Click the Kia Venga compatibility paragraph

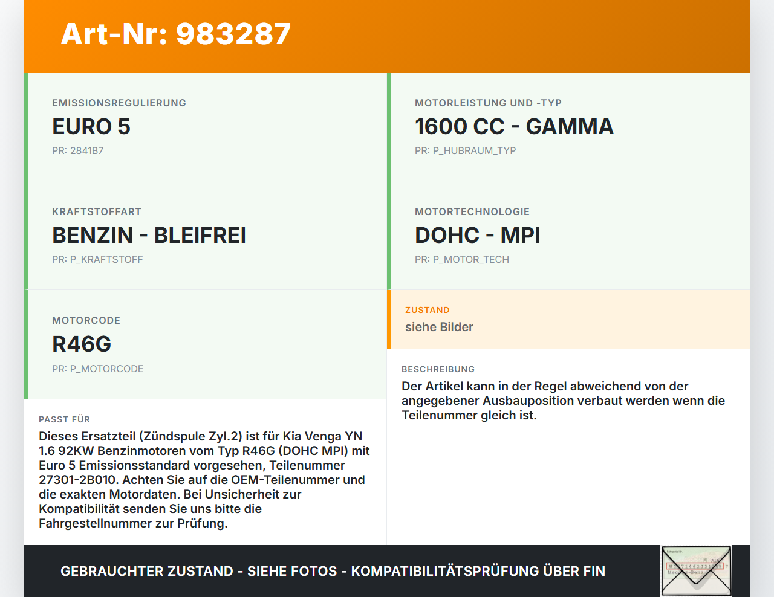click(x=204, y=480)
